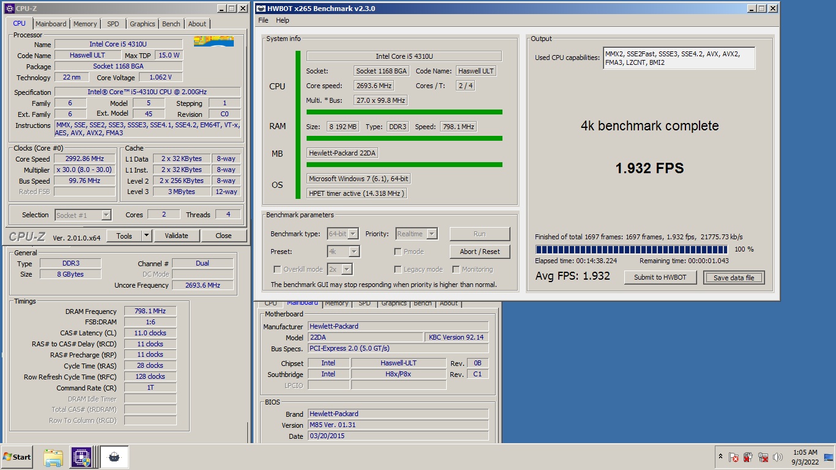The image size is (836, 470).
Task: Click the Level 3 cache 3 MBytes field
Action: [x=181, y=192]
